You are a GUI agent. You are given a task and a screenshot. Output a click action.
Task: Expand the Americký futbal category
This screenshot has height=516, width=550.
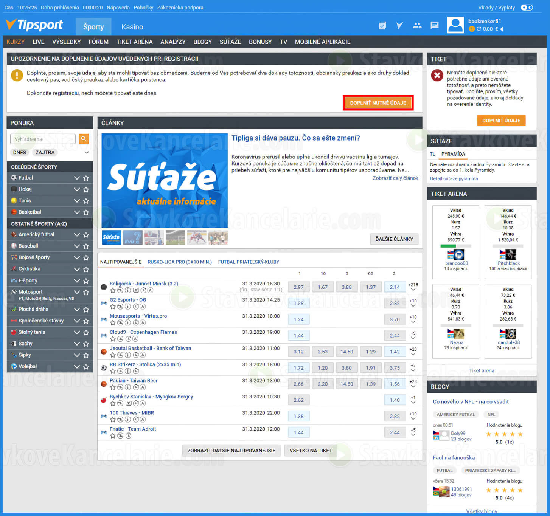pos(77,235)
